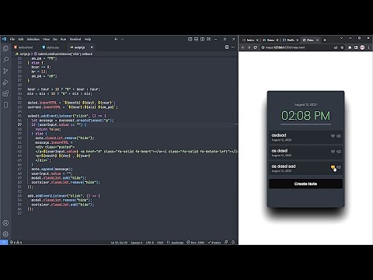Click the Prettier status bar item

click(x=214, y=243)
